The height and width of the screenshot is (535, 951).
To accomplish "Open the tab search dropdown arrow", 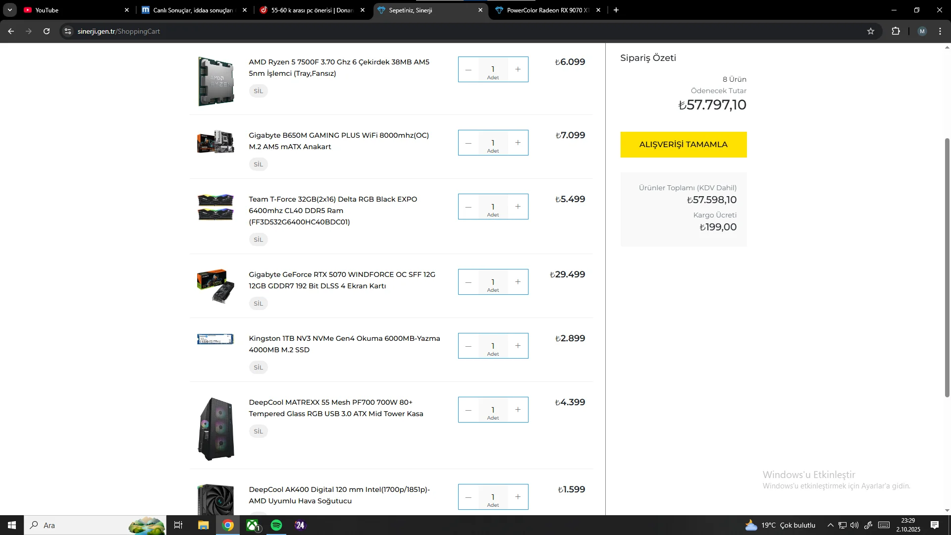I will (9, 10).
